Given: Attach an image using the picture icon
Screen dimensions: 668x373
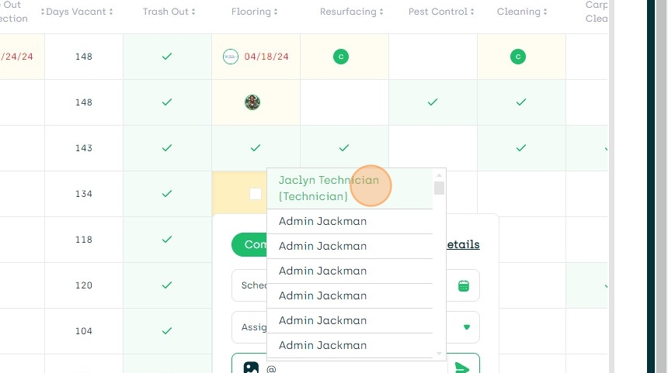Looking at the screenshot, I should tap(251, 368).
